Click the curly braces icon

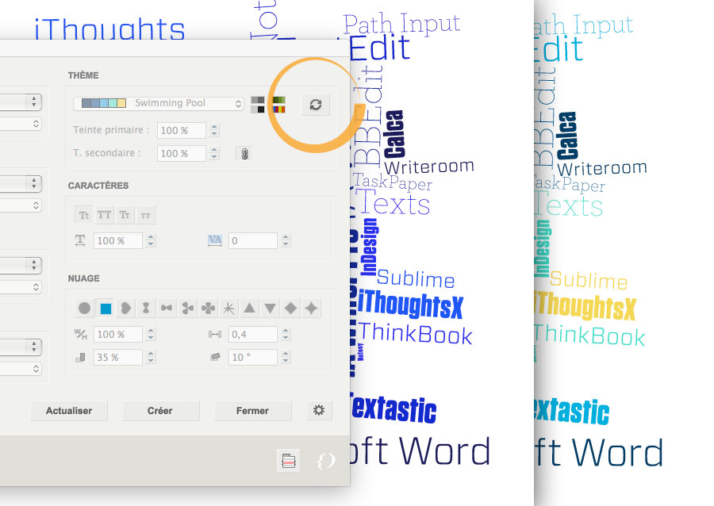pyautogui.click(x=325, y=461)
